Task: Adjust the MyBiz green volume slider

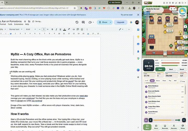Action: pyautogui.click(x=178, y=120)
